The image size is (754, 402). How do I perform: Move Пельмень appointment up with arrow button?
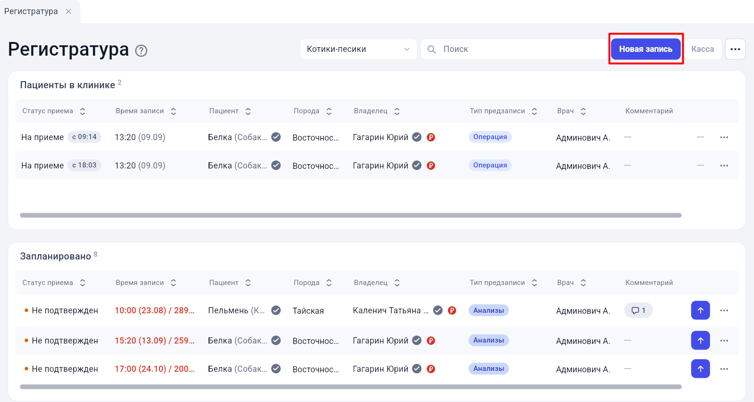tap(701, 310)
